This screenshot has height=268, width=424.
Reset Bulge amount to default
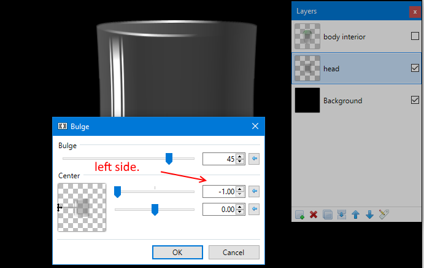click(x=254, y=159)
